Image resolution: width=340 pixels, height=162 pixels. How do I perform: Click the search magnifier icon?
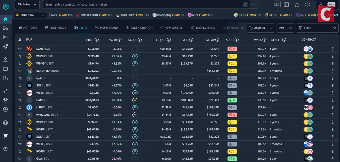click(254, 5)
